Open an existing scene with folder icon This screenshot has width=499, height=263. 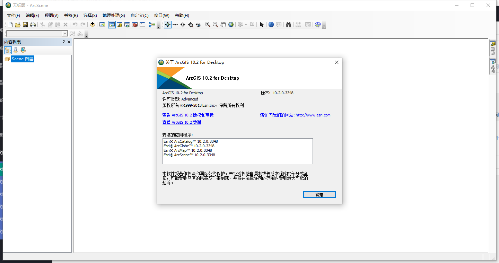coord(18,25)
